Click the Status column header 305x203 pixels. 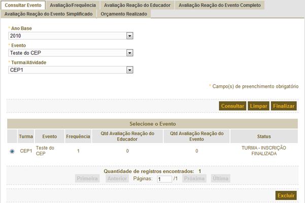tap(264, 136)
